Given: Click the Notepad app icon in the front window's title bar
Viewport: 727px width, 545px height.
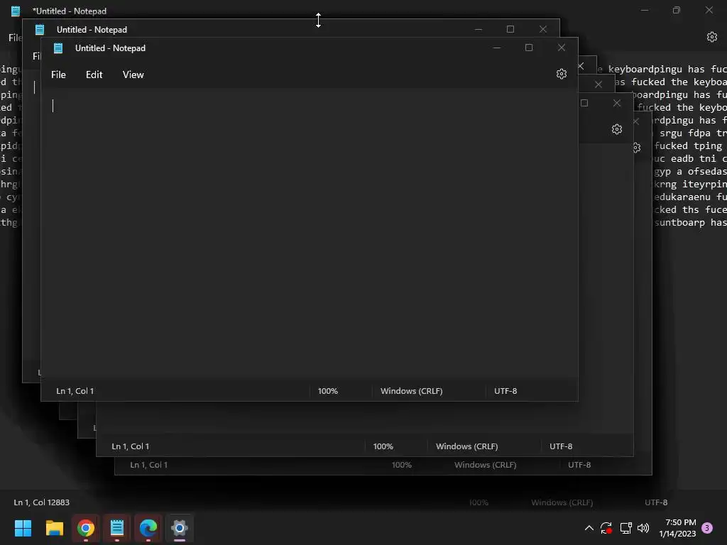Looking at the screenshot, I should pos(58,48).
